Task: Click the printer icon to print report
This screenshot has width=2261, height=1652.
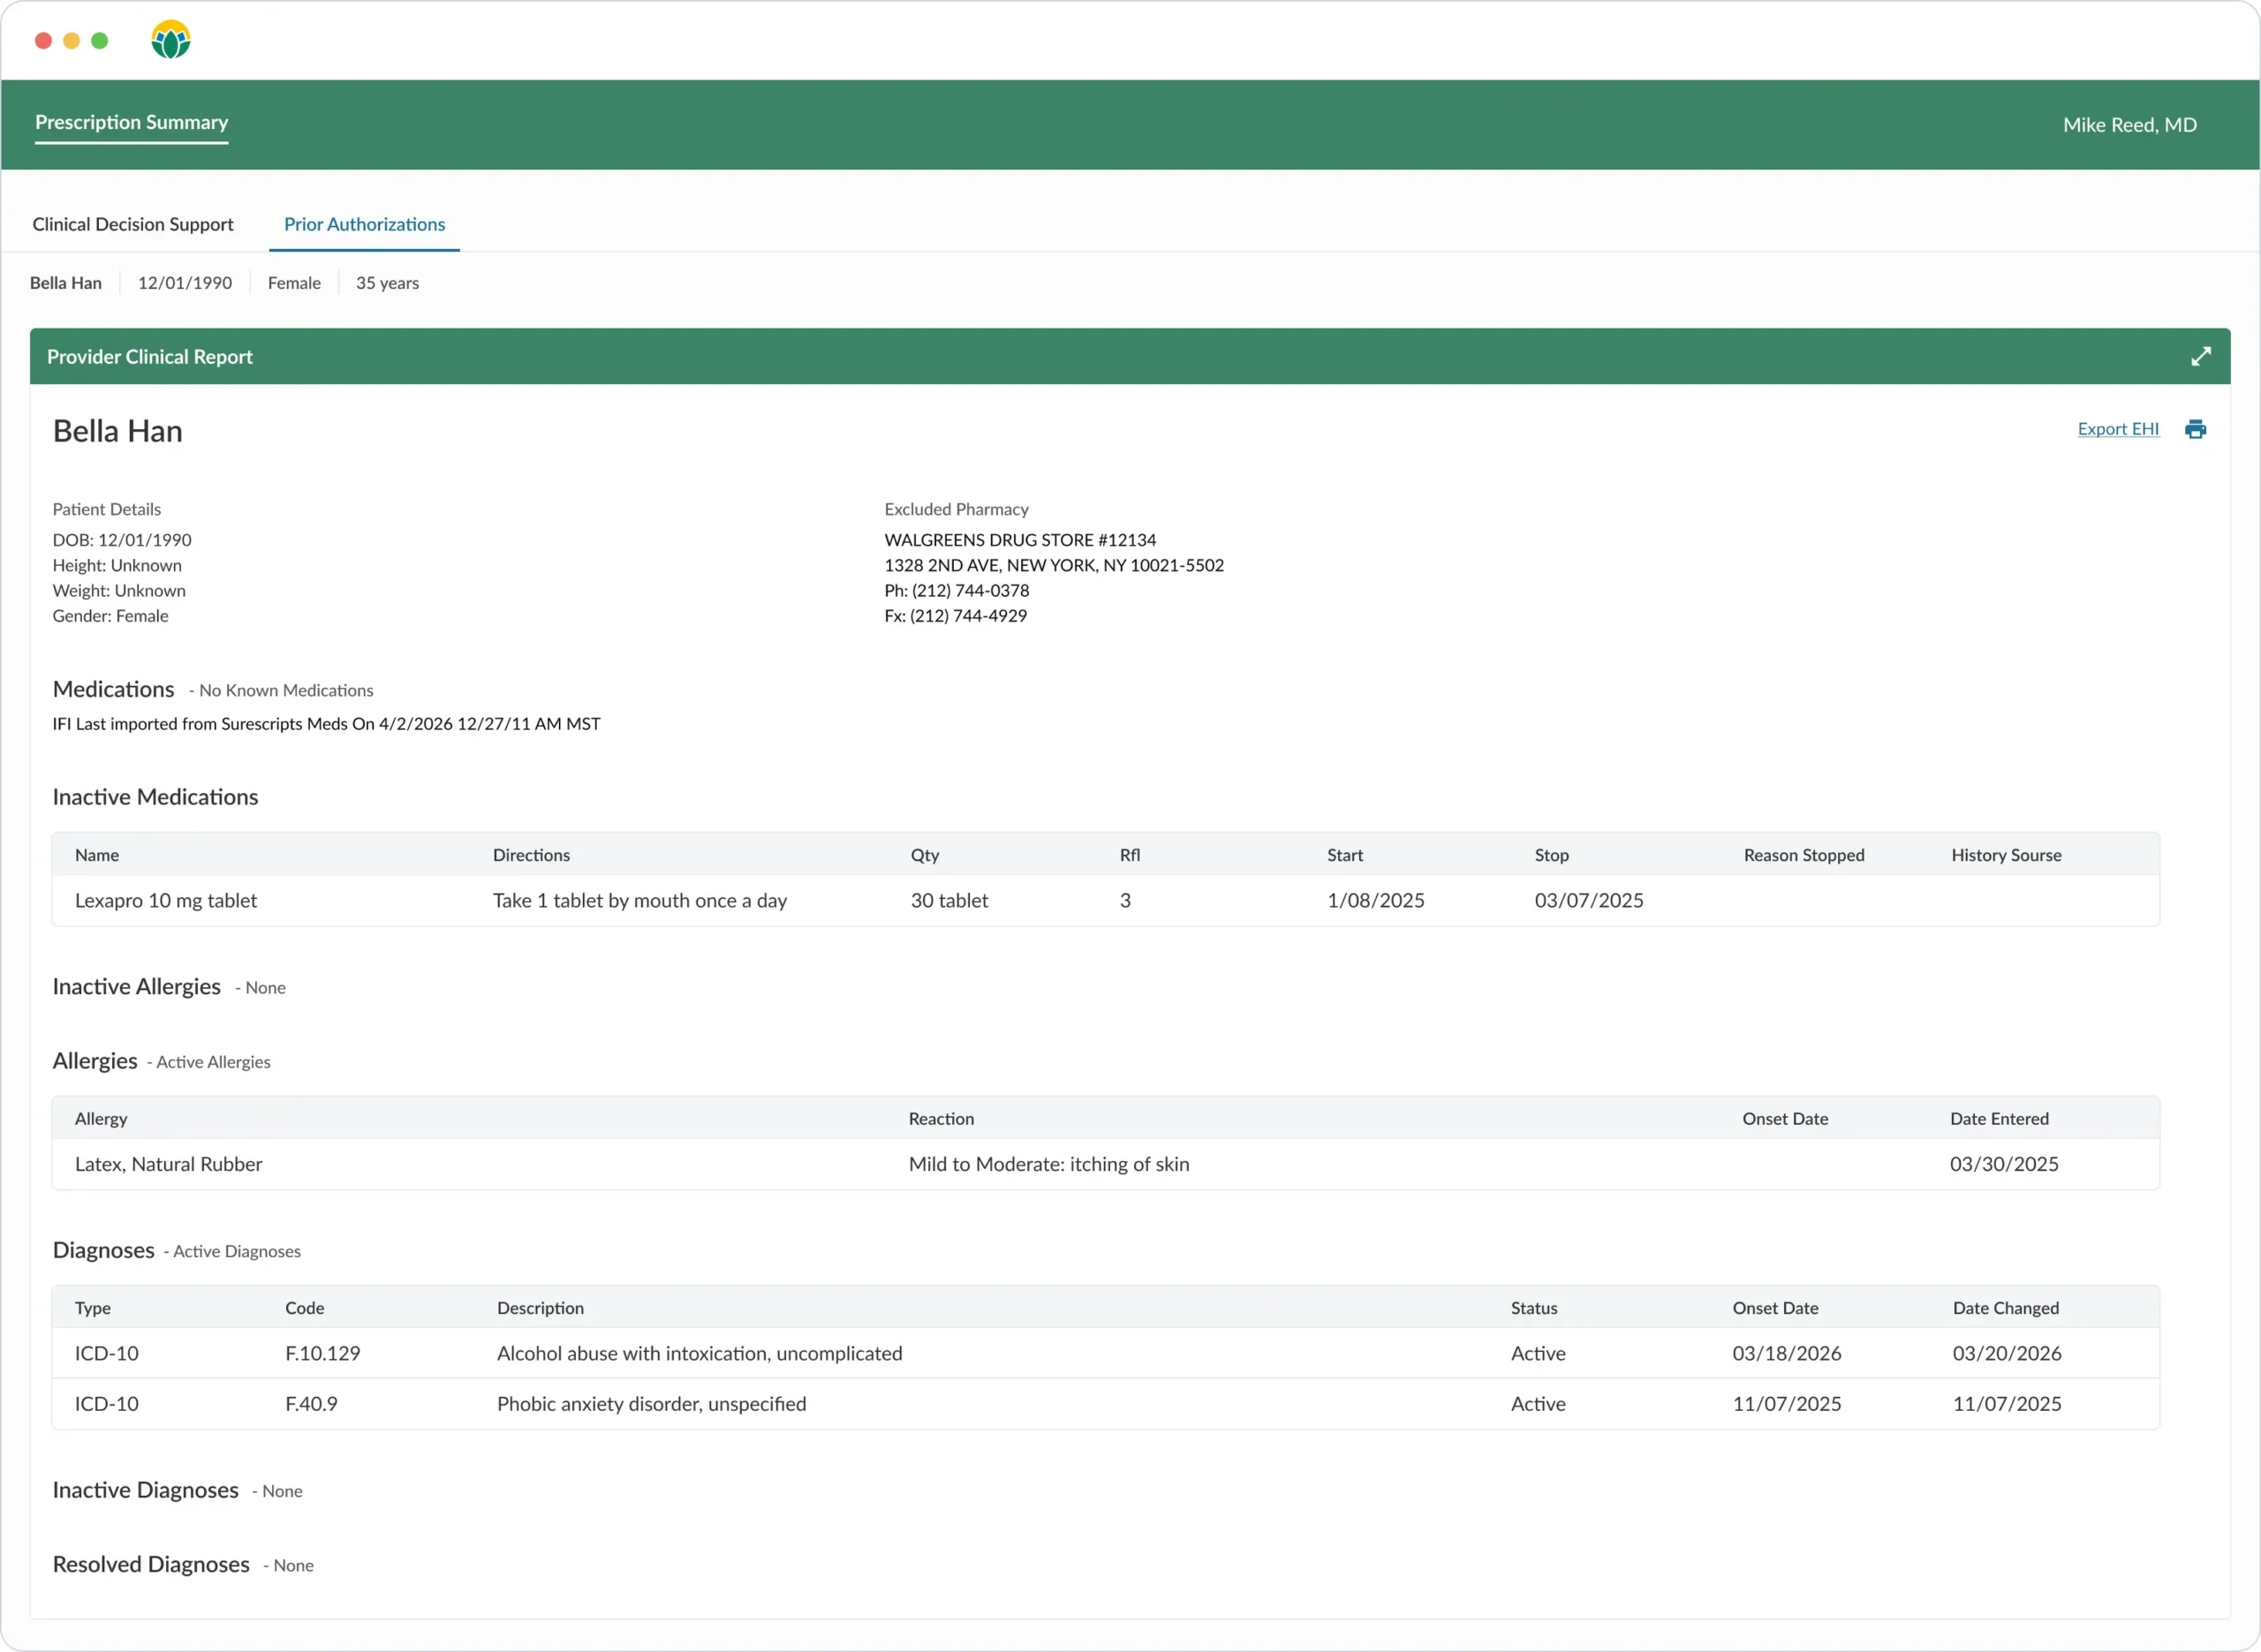Action: tap(2196, 428)
